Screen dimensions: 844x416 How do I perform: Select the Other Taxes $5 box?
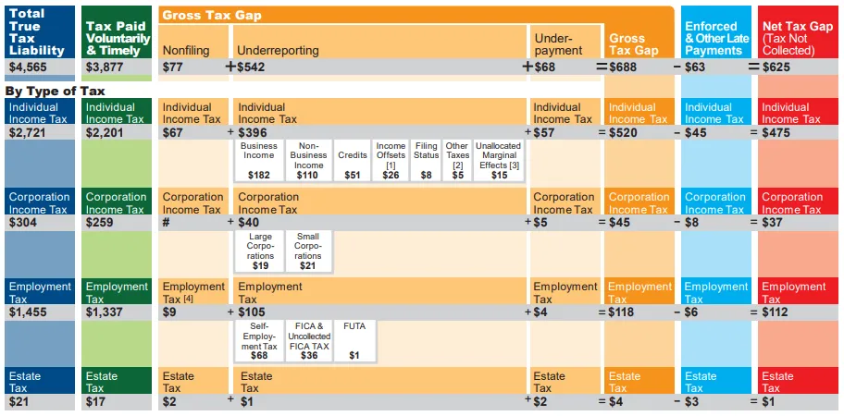click(x=457, y=161)
